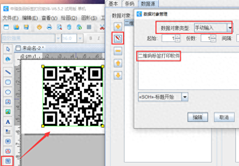239x166 pixels.
Task: Click the database refresh icon
Action: 79,27
